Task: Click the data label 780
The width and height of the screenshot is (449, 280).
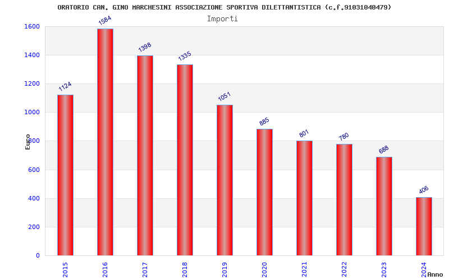Action: pos(343,137)
